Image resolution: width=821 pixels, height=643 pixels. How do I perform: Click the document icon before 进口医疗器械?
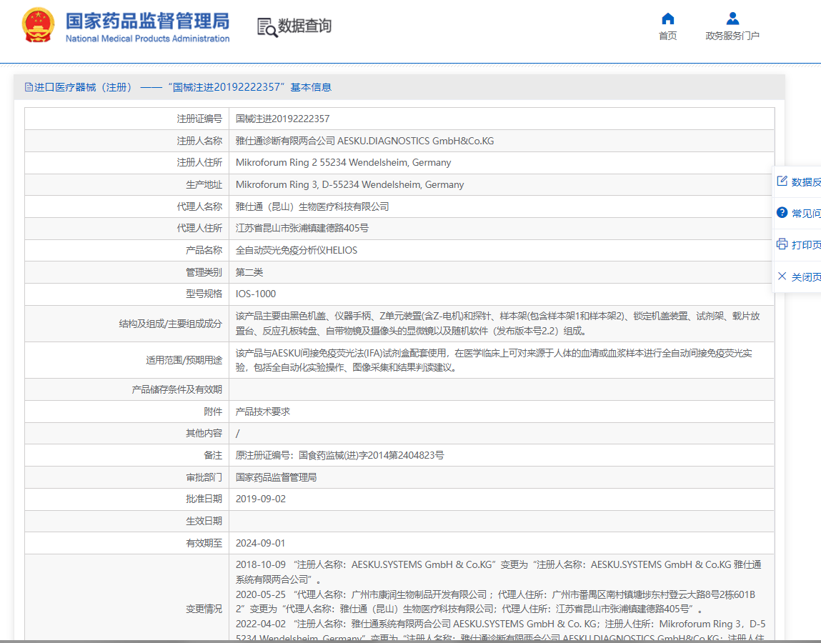pos(29,87)
